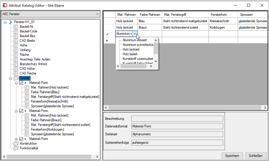Click the Speichern button

pyautogui.click(x=232, y=156)
